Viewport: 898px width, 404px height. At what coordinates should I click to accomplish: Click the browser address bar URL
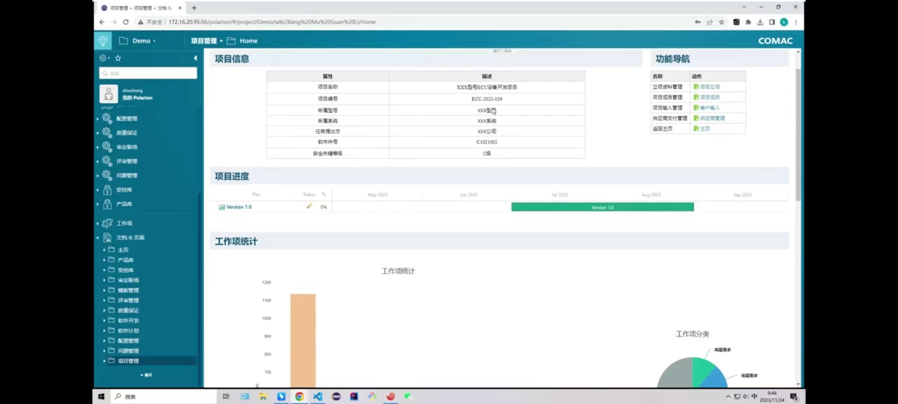pos(272,22)
